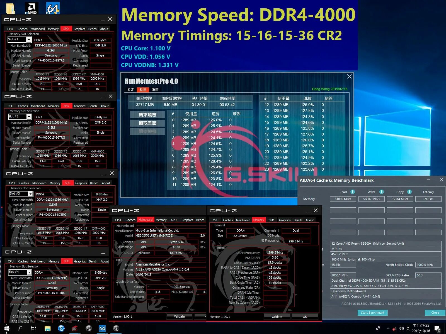
Task: Open the CPU tab in CPU-Z Memory window
Action: [x=216, y=220]
